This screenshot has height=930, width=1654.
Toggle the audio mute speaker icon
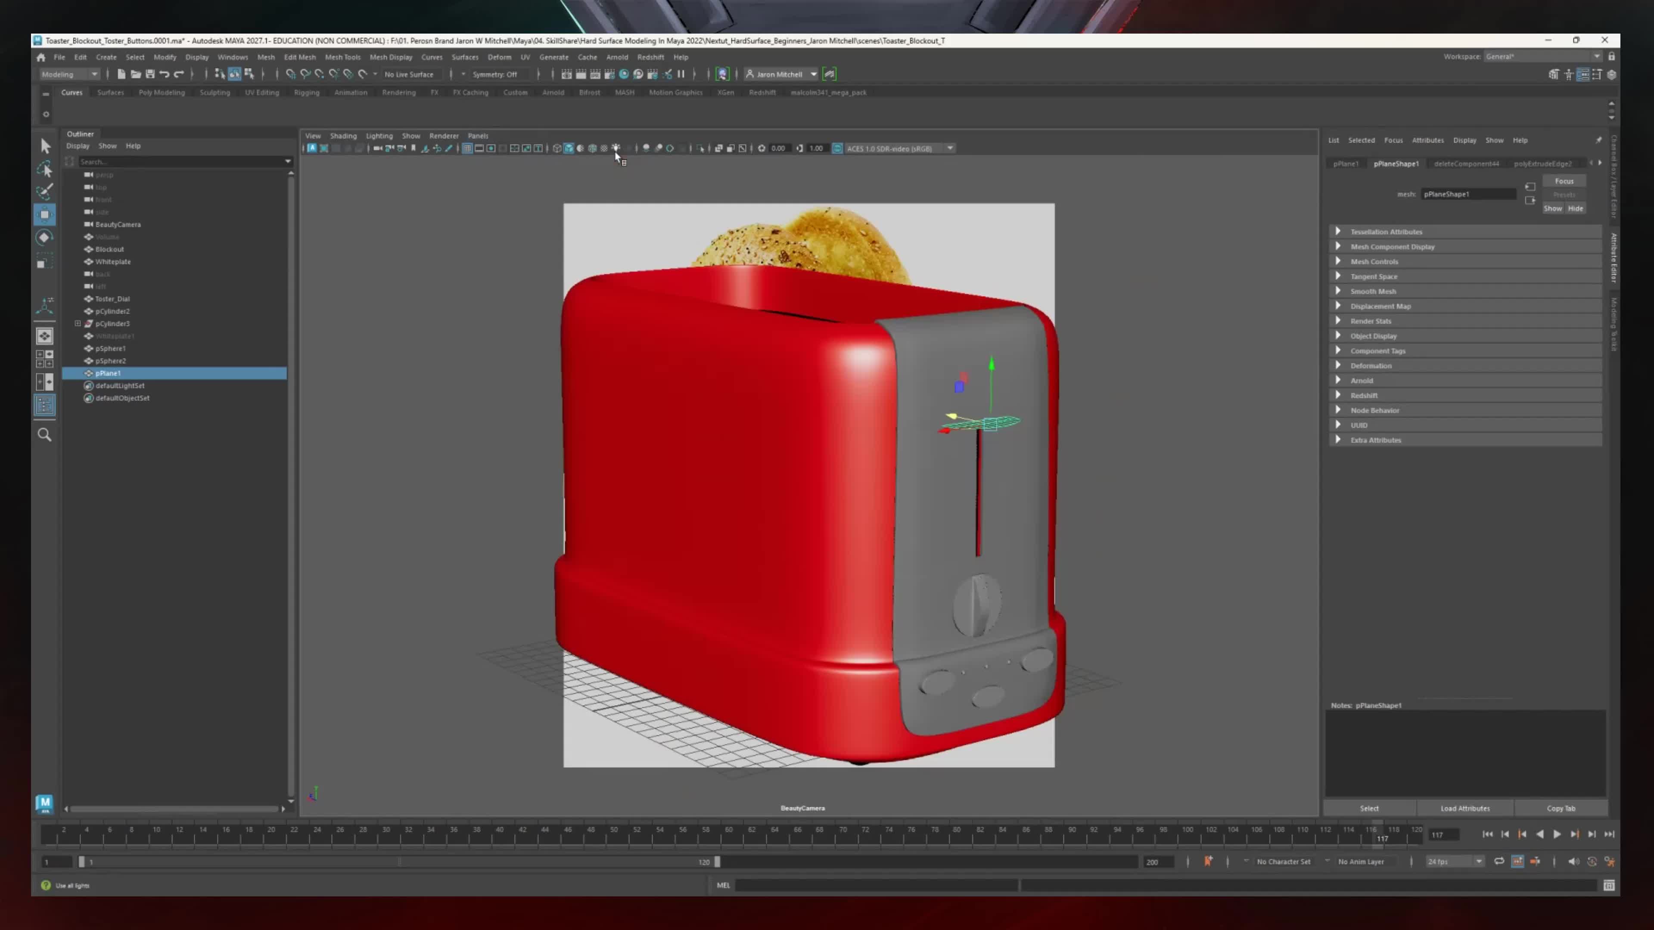coord(1573,861)
